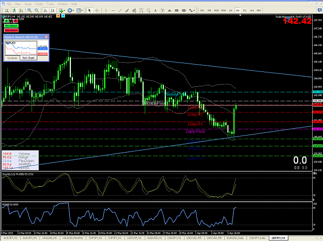Switch to M1 timeframe
Image resolution: width=323 pixels, height=241 pixels.
pos(202,10)
